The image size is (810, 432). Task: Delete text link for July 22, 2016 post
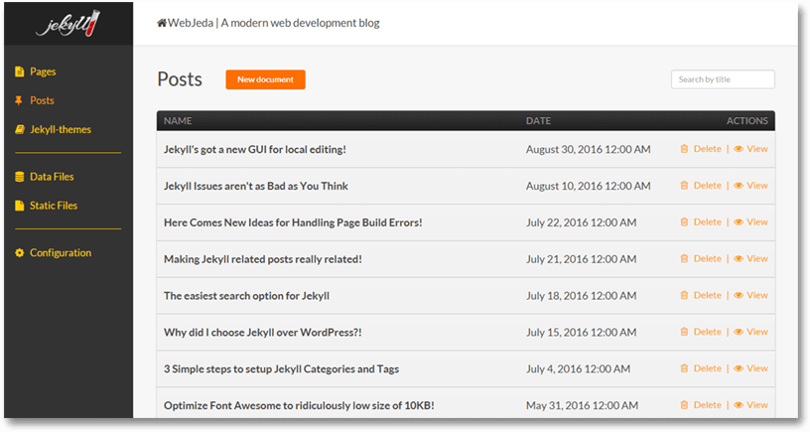[707, 222]
